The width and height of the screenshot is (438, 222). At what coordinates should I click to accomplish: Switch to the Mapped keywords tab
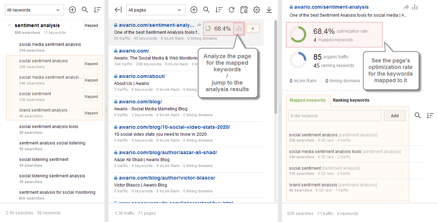(x=308, y=100)
